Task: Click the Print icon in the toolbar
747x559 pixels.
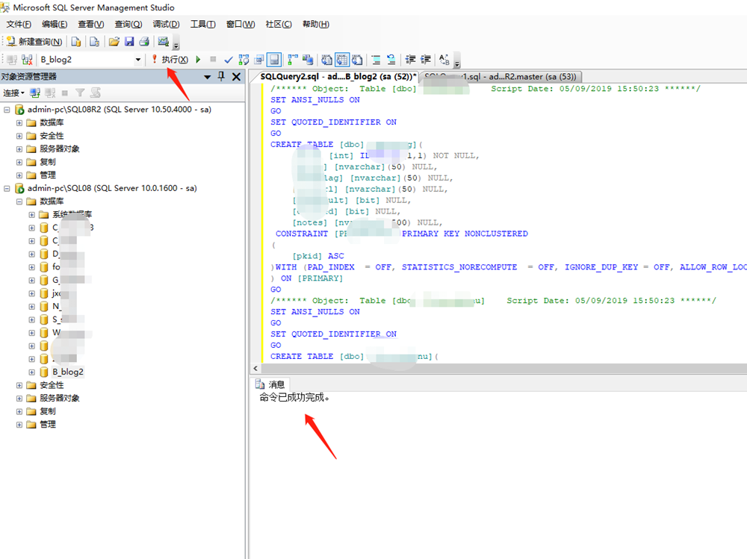Action: point(143,42)
